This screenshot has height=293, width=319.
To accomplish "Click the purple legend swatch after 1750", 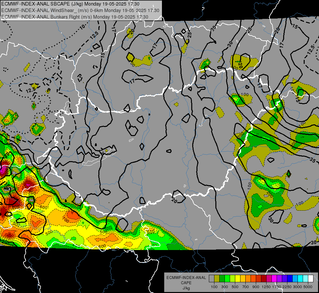I will 279,279.
